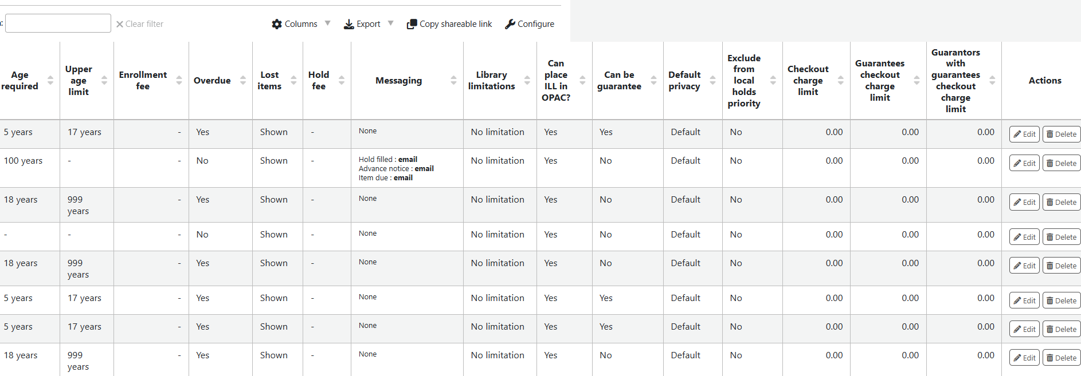This screenshot has height=376, width=1081.
Task: Sort by Can be guarantee arrows
Action: (654, 81)
